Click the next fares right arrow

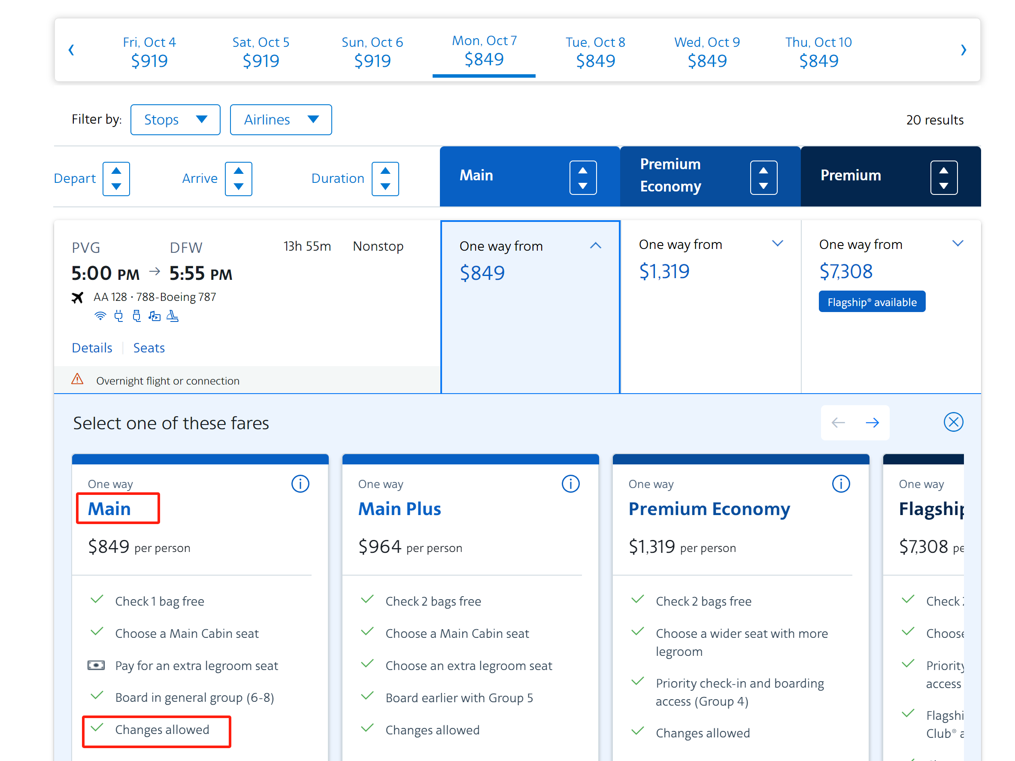click(872, 423)
